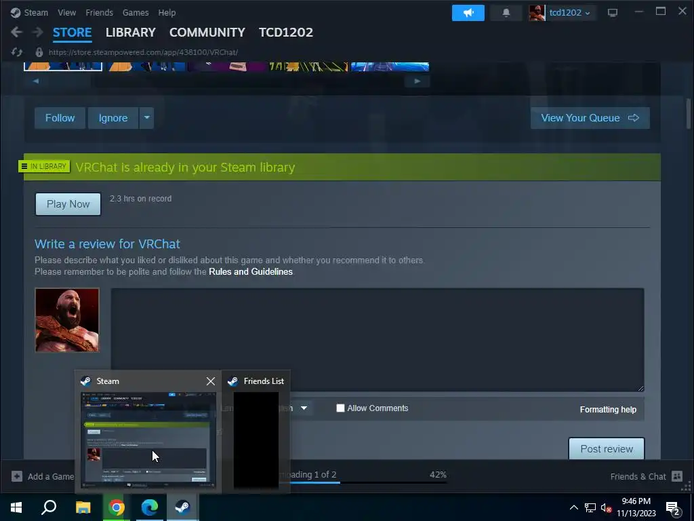Open the Friends menu
The width and height of the screenshot is (694, 521).
[x=99, y=12]
